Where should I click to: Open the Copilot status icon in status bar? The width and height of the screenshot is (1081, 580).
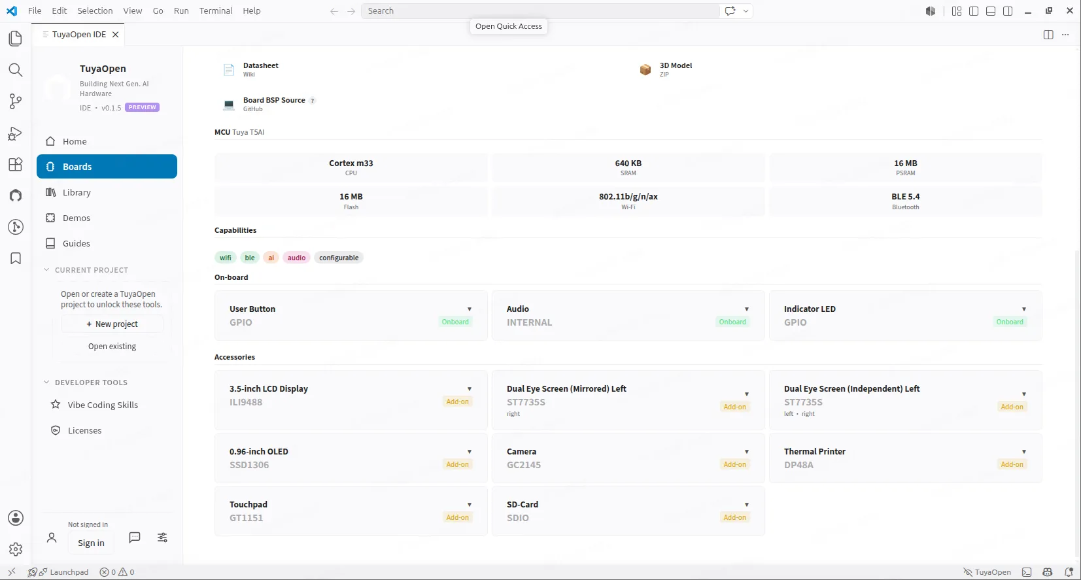point(1048,572)
